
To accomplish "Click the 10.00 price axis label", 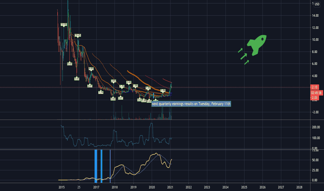I will coord(315,40).
